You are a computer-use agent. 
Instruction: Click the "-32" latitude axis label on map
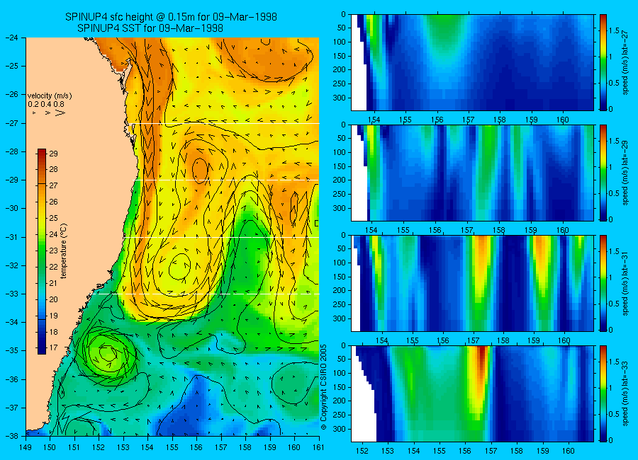tap(12, 265)
